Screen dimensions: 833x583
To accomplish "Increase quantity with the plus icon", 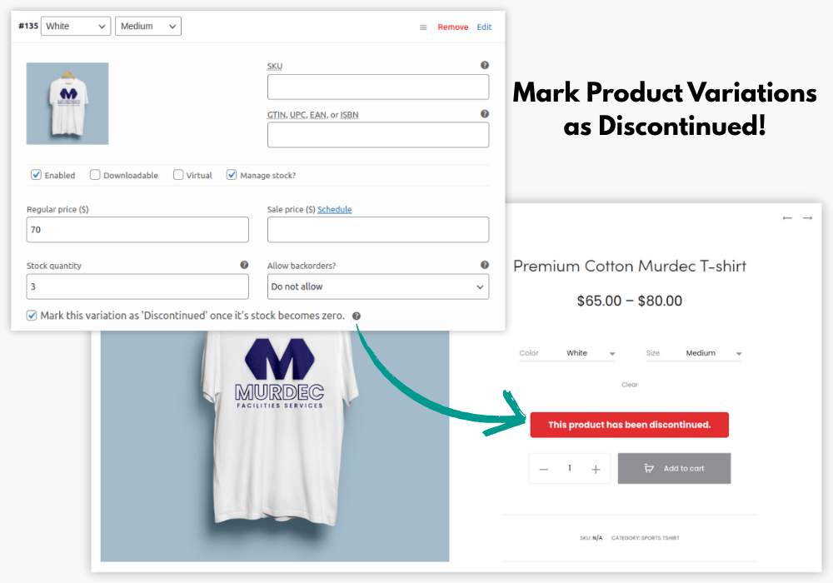I will 596,470.
